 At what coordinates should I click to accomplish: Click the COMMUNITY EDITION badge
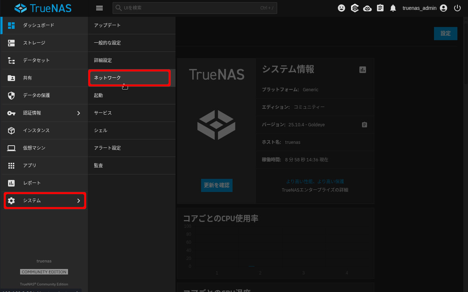coord(44,272)
